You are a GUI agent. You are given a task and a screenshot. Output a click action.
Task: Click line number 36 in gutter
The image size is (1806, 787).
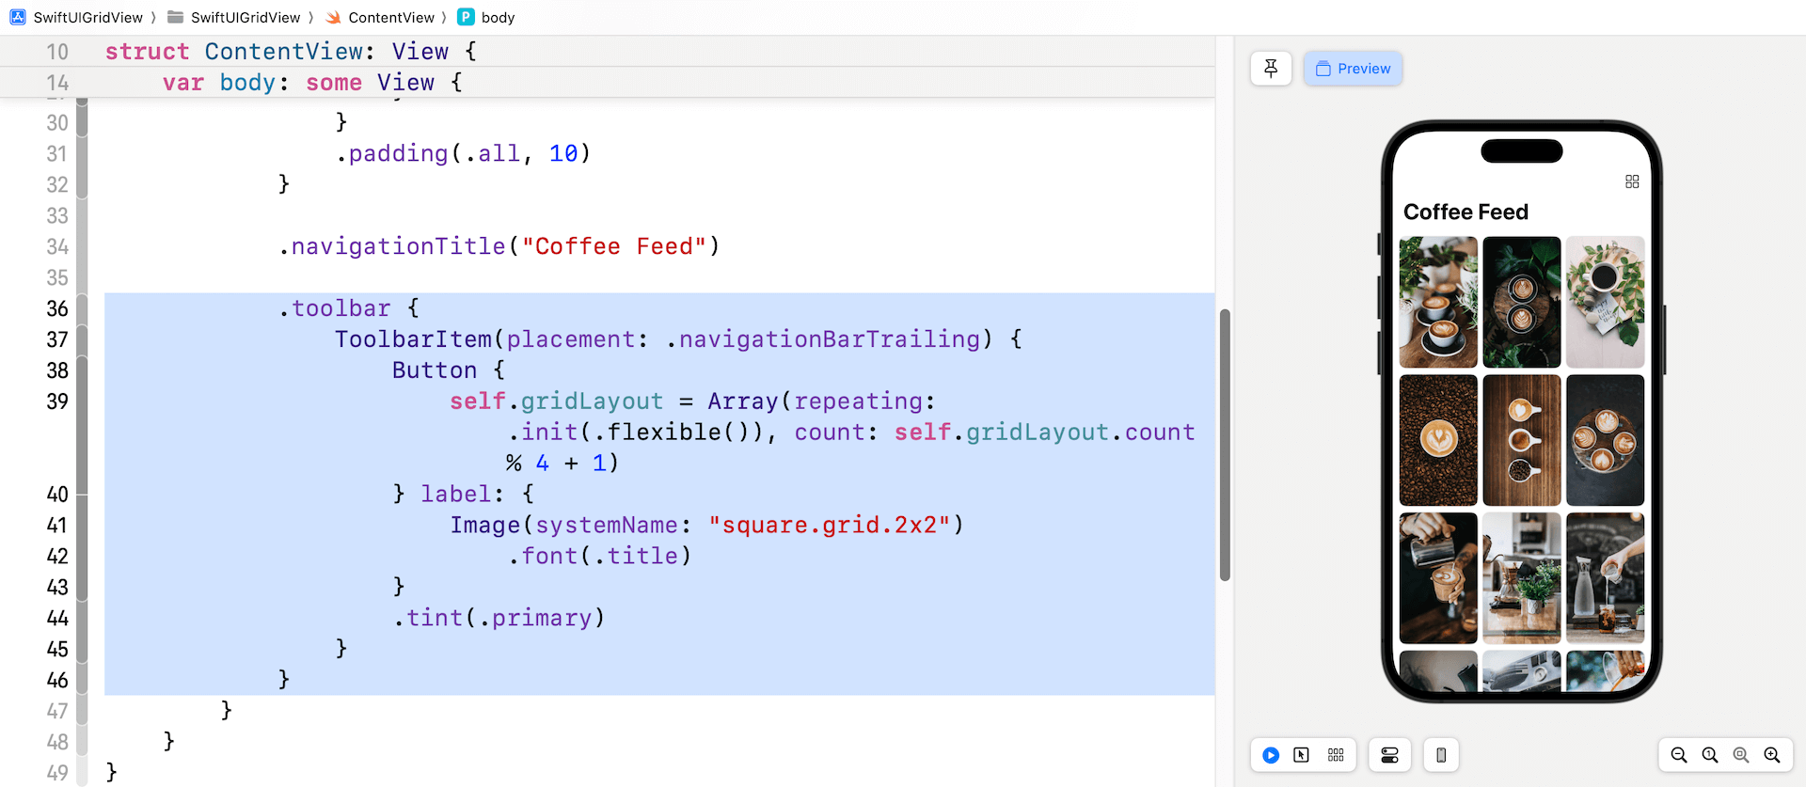pyautogui.click(x=57, y=308)
